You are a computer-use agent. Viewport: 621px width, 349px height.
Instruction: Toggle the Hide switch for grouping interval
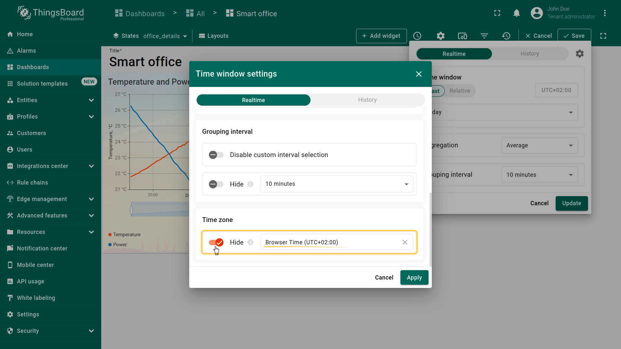point(216,184)
